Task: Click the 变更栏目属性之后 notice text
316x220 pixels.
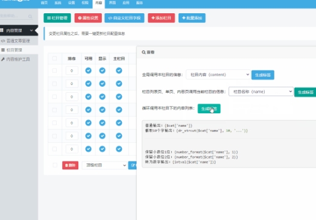Action: [x=87, y=34]
